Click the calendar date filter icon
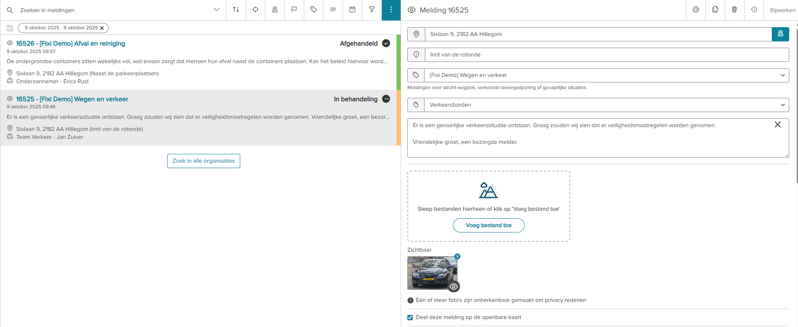The width and height of the screenshot is (798, 327). (x=352, y=10)
